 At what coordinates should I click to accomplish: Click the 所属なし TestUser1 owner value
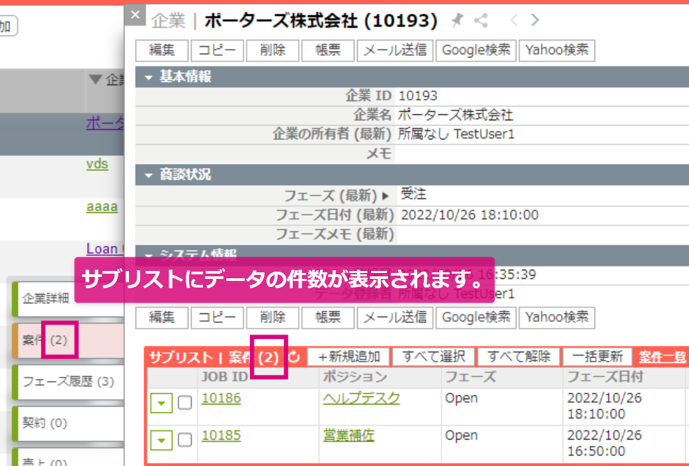[x=456, y=134]
